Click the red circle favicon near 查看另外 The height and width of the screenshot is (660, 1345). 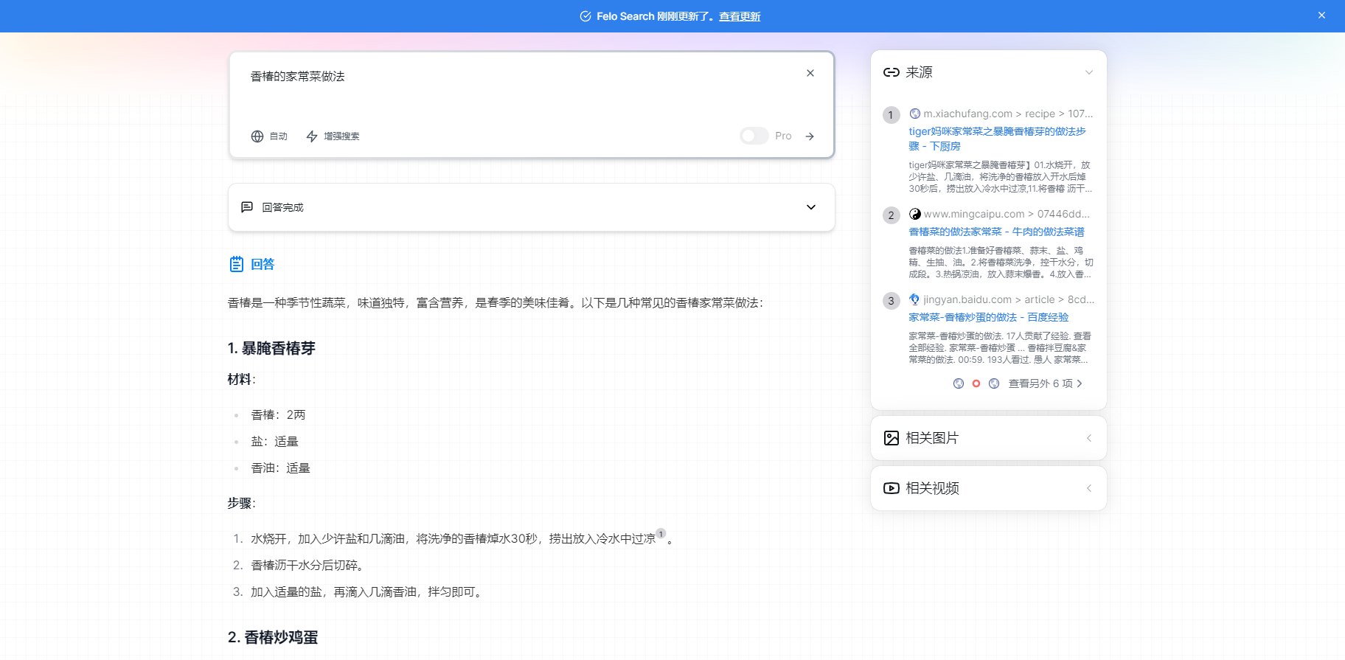976,383
